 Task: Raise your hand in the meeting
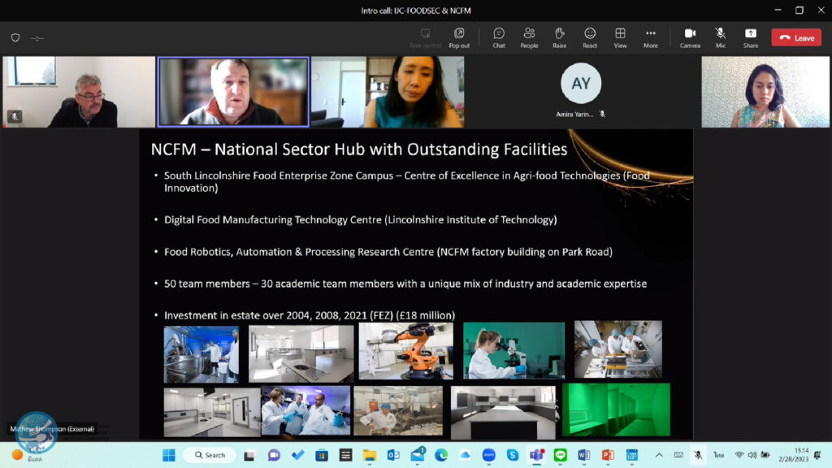[559, 38]
